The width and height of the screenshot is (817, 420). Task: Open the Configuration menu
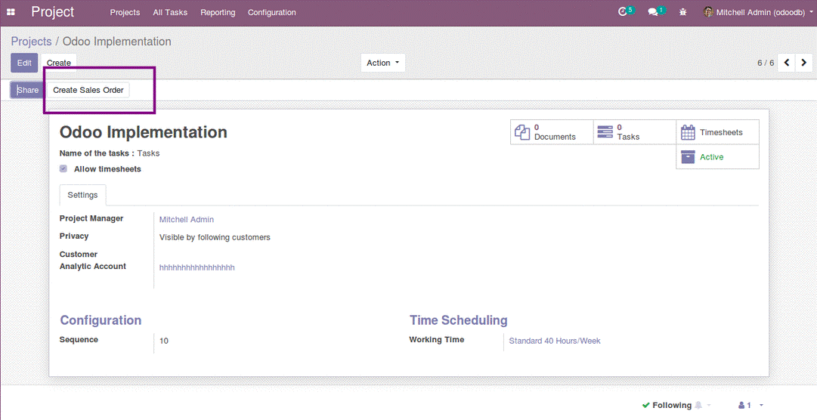(x=272, y=12)
